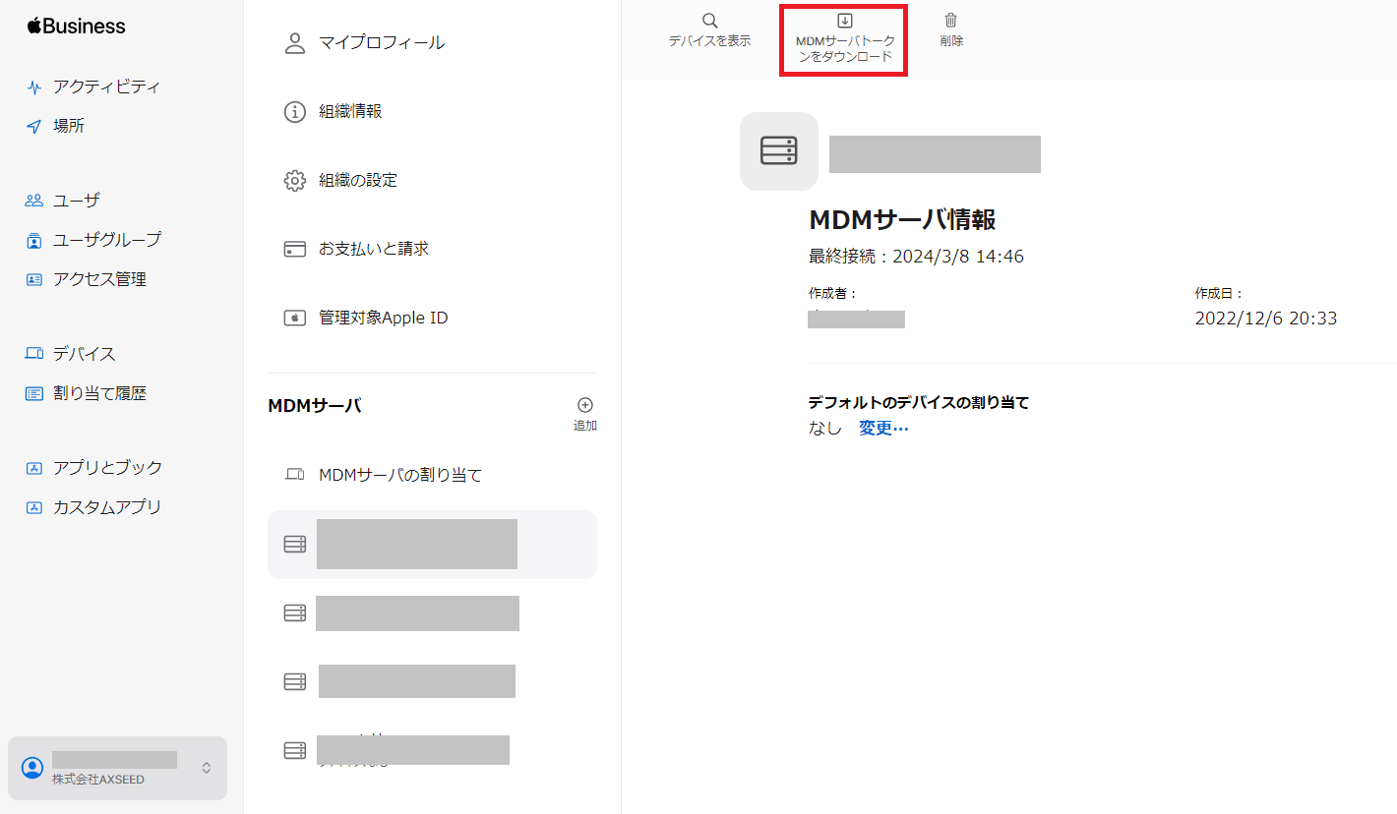
Task: Open お支払いと請求
Action: 374,250
